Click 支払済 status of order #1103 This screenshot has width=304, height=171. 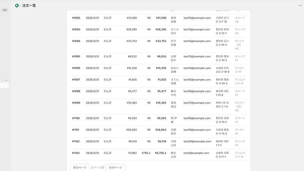pyautogui.click(x=107, y=153)
